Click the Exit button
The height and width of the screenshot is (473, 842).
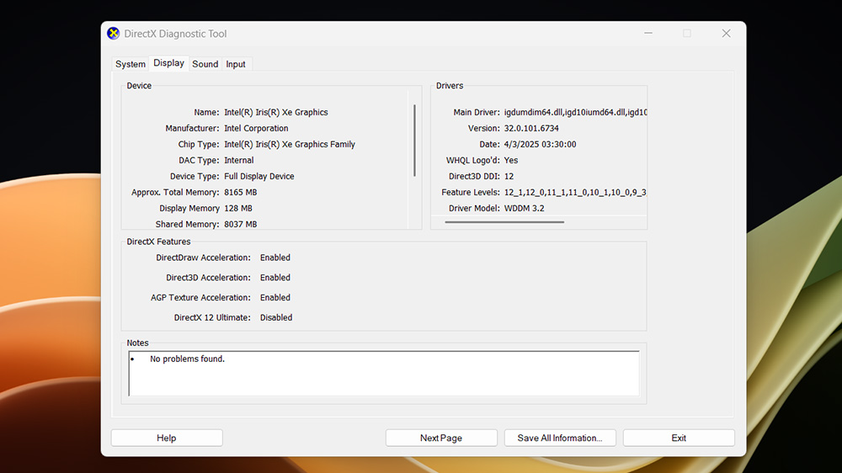tap(679, 438)
